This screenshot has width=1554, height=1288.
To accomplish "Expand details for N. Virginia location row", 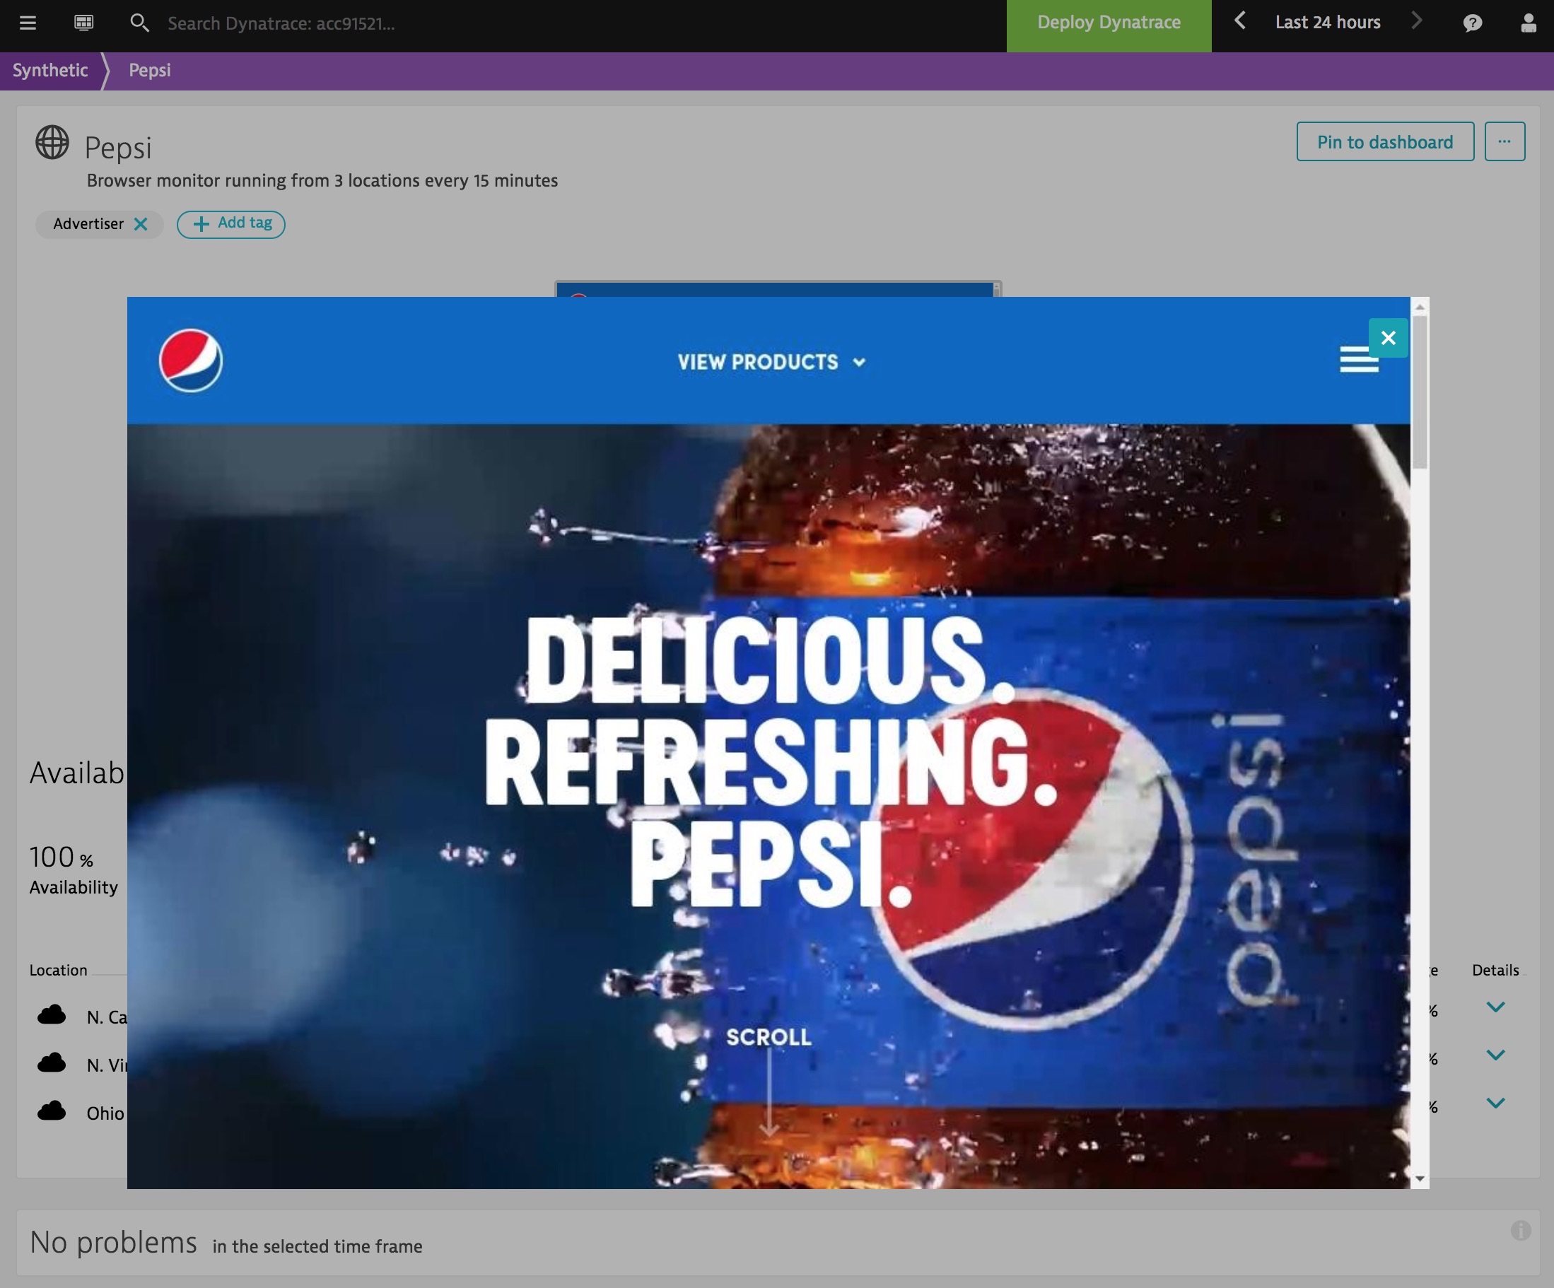I will 1495,1055.
